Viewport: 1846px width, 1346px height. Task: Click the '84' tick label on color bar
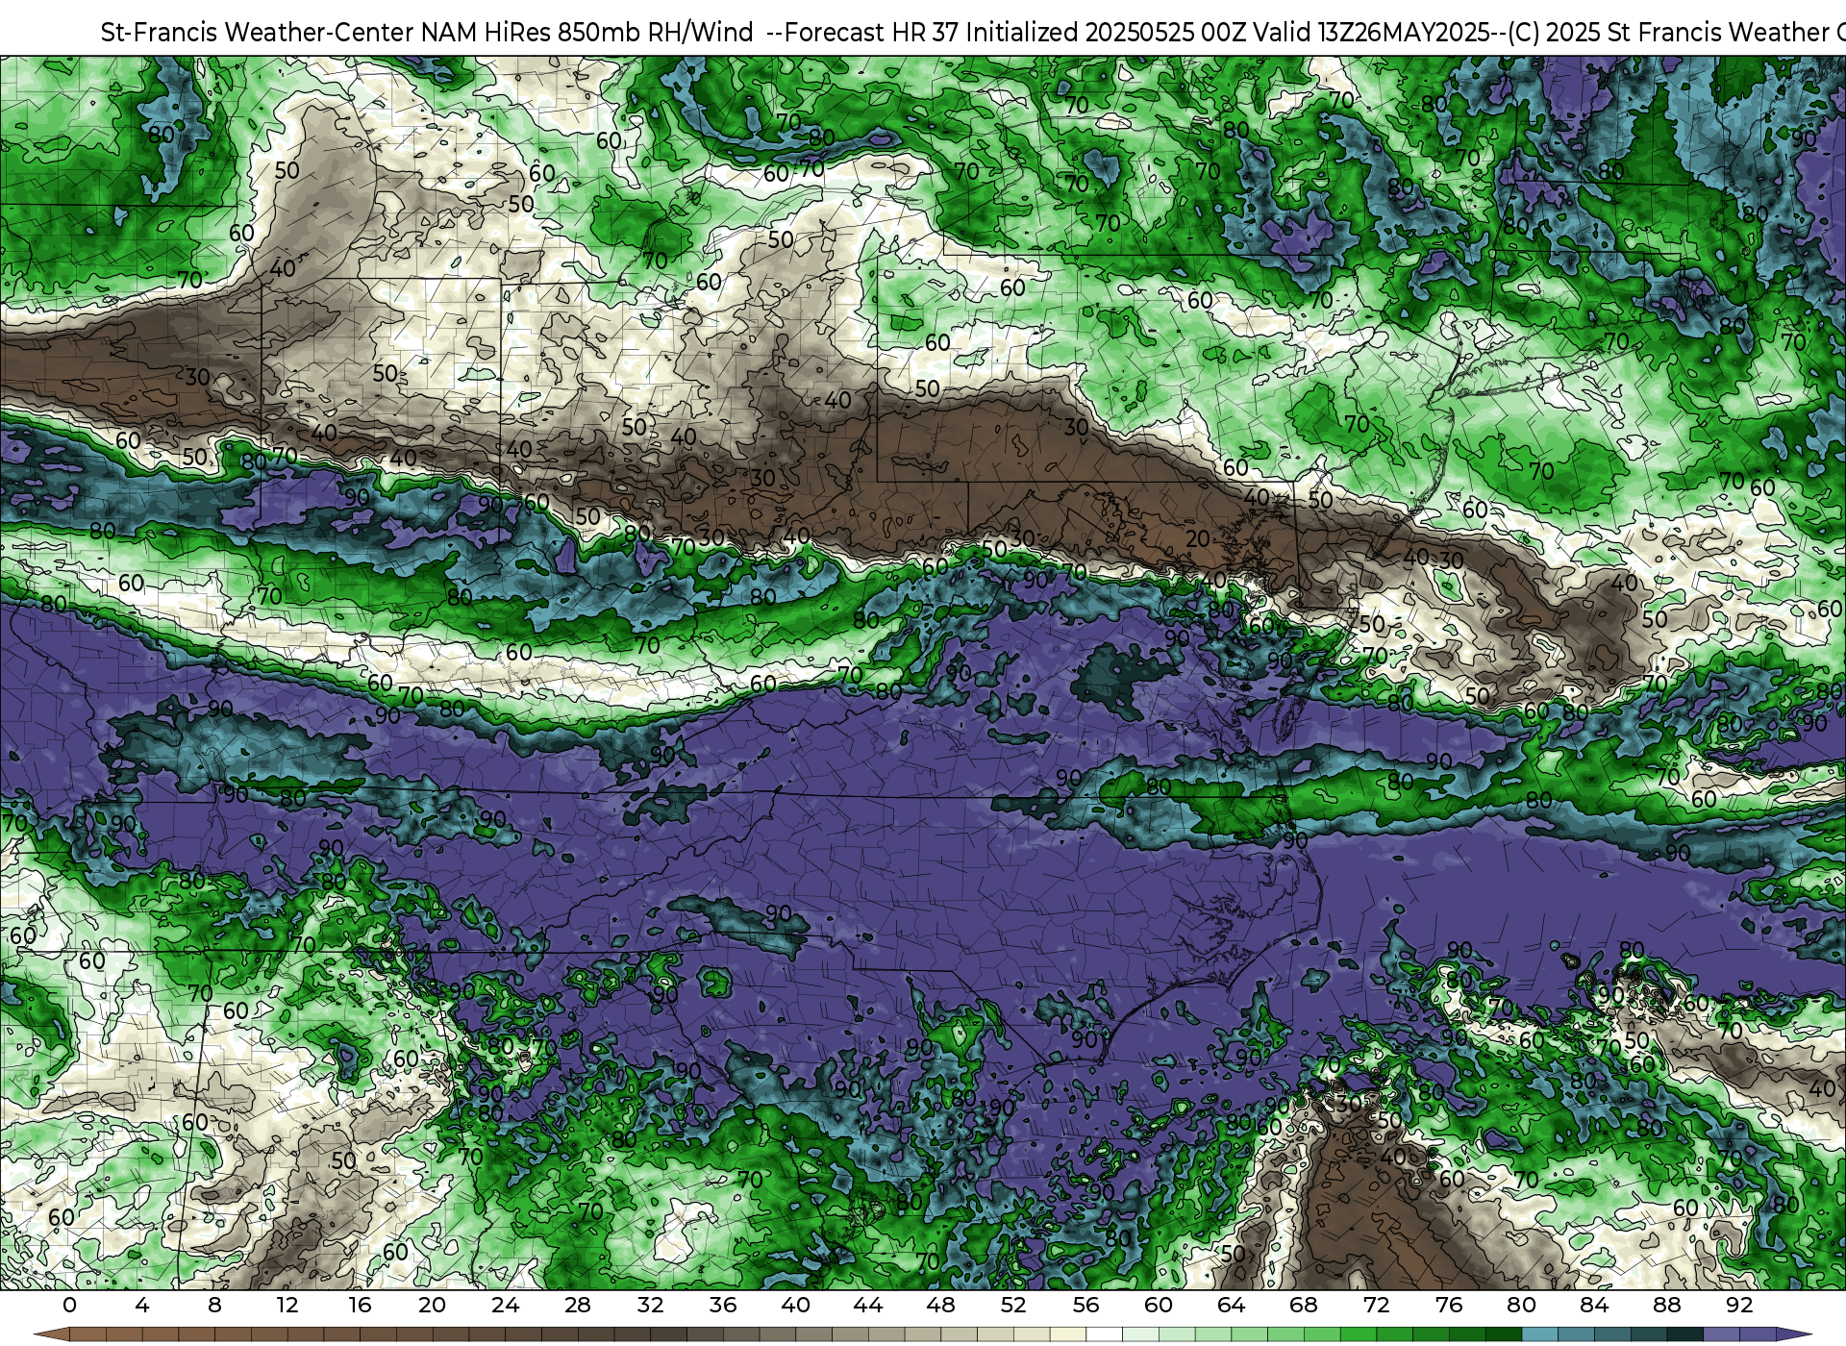tap(1594, 1306)
